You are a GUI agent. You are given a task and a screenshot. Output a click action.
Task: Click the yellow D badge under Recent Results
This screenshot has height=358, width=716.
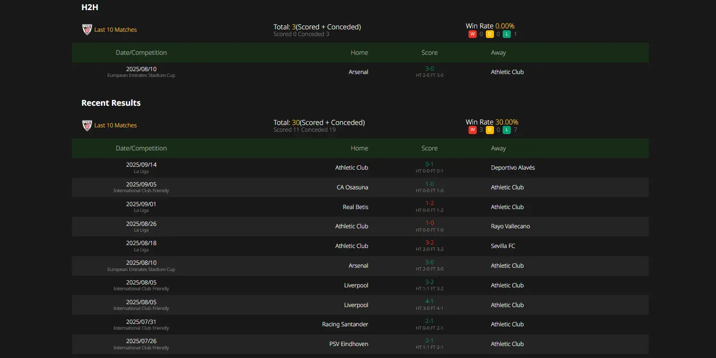coord(490,130)
